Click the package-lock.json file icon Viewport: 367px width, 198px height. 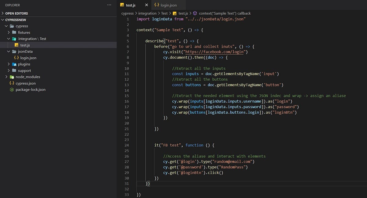pyautogui.click(x=12, y=89)
